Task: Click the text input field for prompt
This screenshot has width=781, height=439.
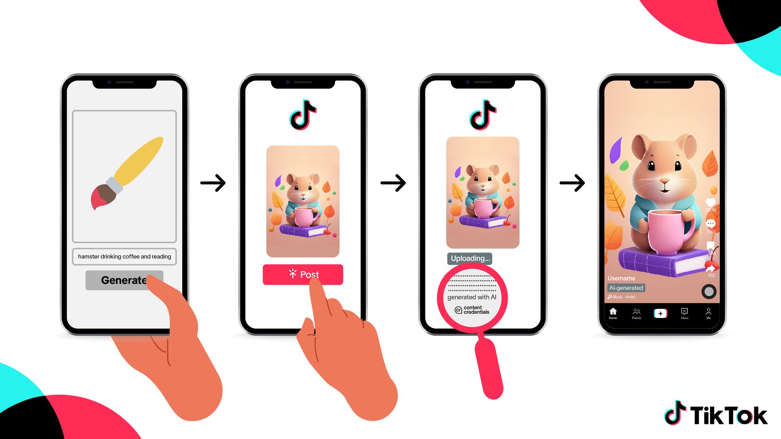Action: point(124,256)
